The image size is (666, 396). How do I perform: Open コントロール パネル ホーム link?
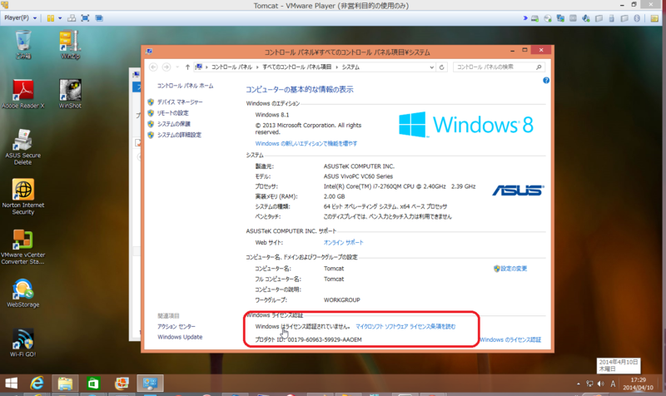[185, 86]
